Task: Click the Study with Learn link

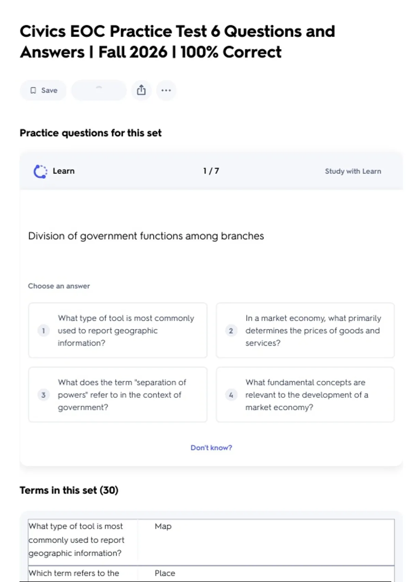Action: point(353,171)
